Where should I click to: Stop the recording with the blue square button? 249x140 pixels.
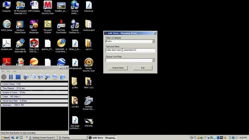18,77
